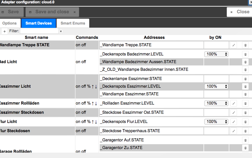
Task: Open by ON dropdown for Deckenspots Badezimmer
Action: click(216, 54)
